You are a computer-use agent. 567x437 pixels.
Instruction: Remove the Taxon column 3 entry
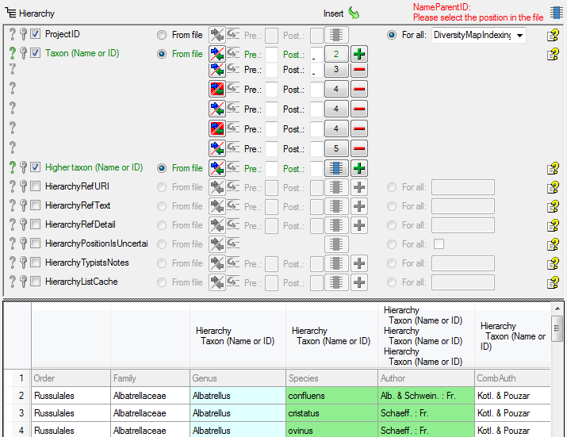point(358,70)
